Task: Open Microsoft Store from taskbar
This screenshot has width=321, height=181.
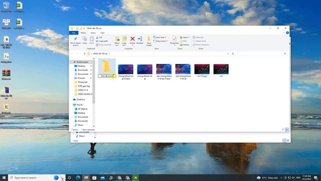Action: click(x=94, y=177)
